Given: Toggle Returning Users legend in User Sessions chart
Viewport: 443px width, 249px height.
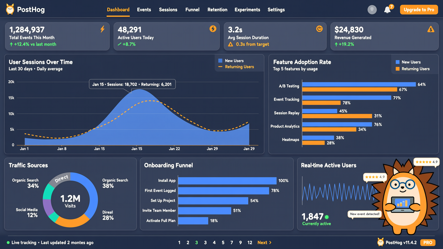Looking at the screenshot, I should tap(236, 67).
